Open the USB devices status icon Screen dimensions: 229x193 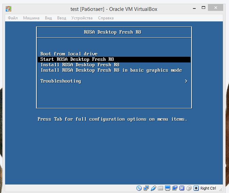coord(153,188)
